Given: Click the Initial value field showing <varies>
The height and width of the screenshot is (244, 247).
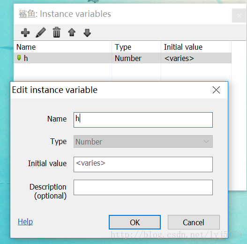Looking at the screenshot, I should [x=143, y=164].
